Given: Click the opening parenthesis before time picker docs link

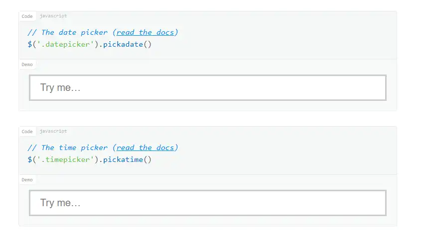Looking at the screenshot, I should pos(114,148).
